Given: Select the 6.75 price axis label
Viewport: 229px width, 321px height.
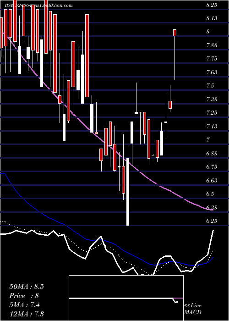Looking at the screenshot, I should click(212, 167).
